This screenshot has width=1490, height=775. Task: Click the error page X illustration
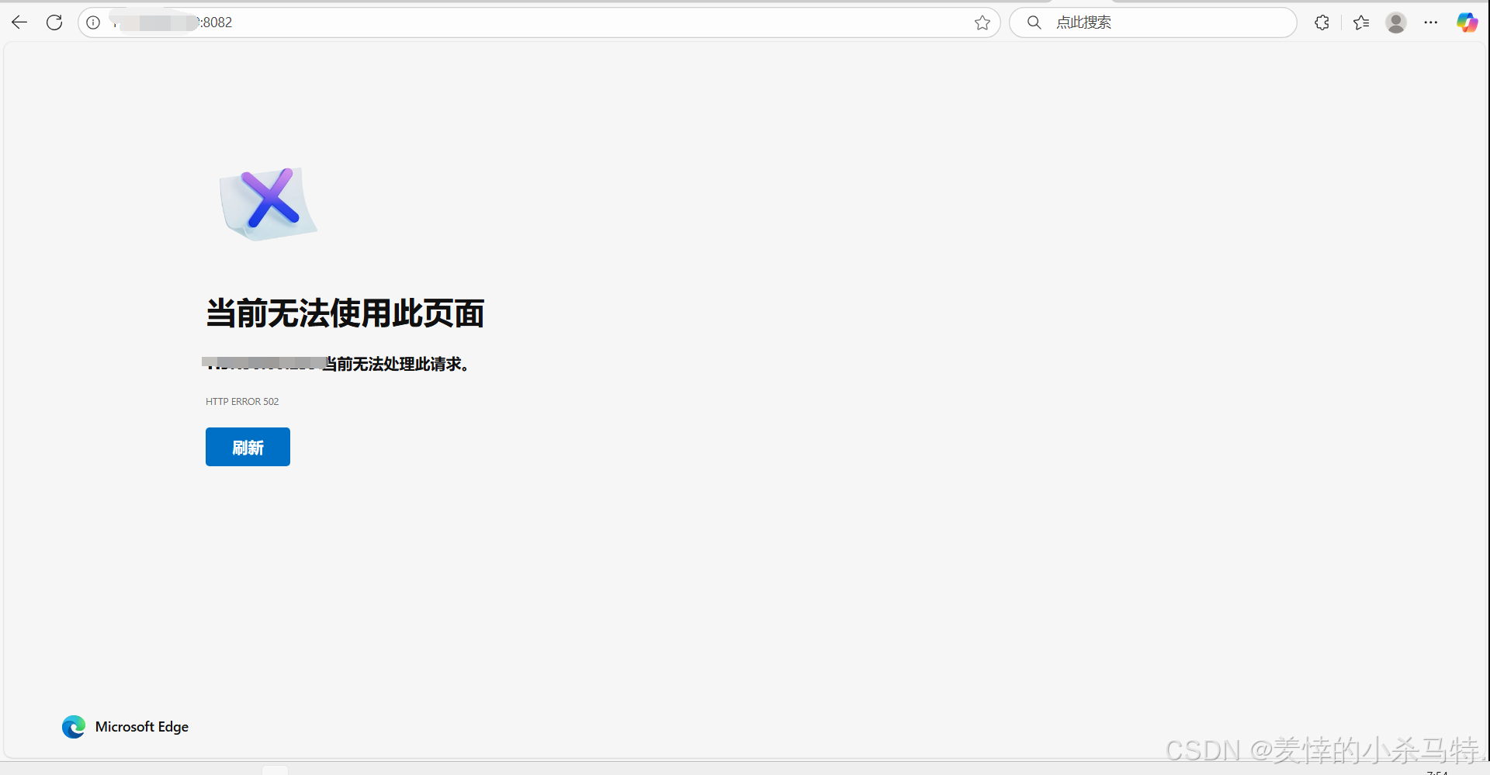click(269, 202)
